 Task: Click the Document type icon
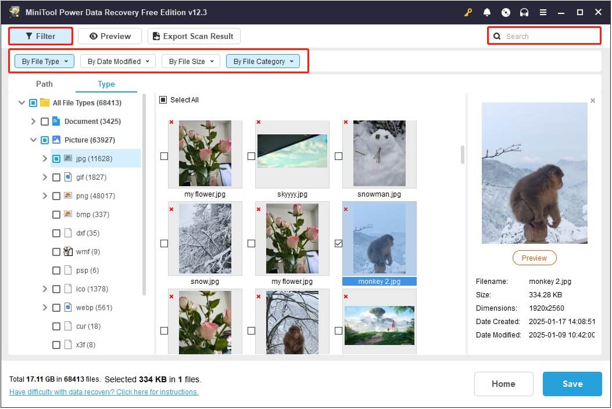(x=56, y=121)
